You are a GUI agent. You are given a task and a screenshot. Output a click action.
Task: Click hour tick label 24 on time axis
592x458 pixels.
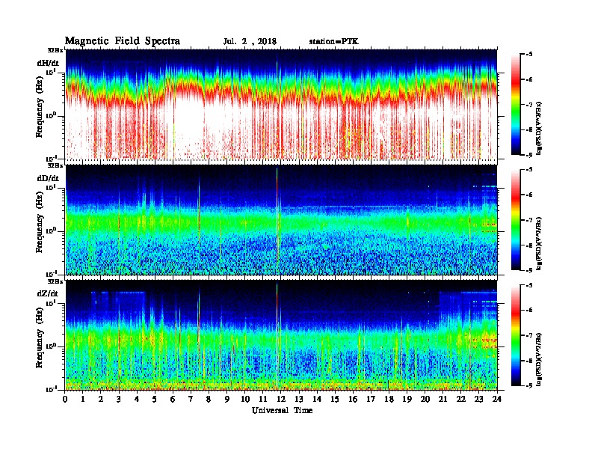click(497, 399)
